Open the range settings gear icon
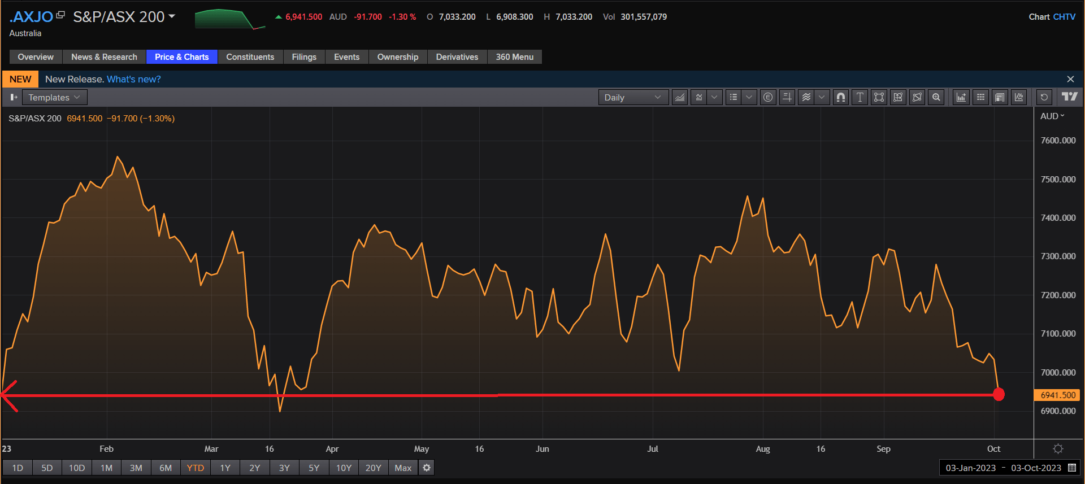This screenshot has height=484, width=1085. 427,468
